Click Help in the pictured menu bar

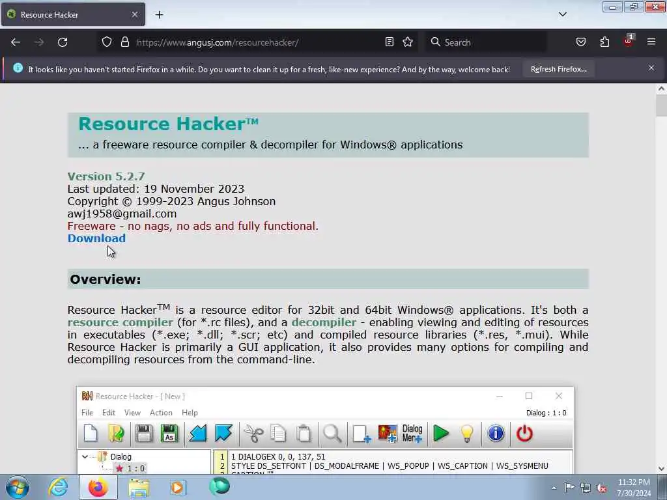point(190,413)
